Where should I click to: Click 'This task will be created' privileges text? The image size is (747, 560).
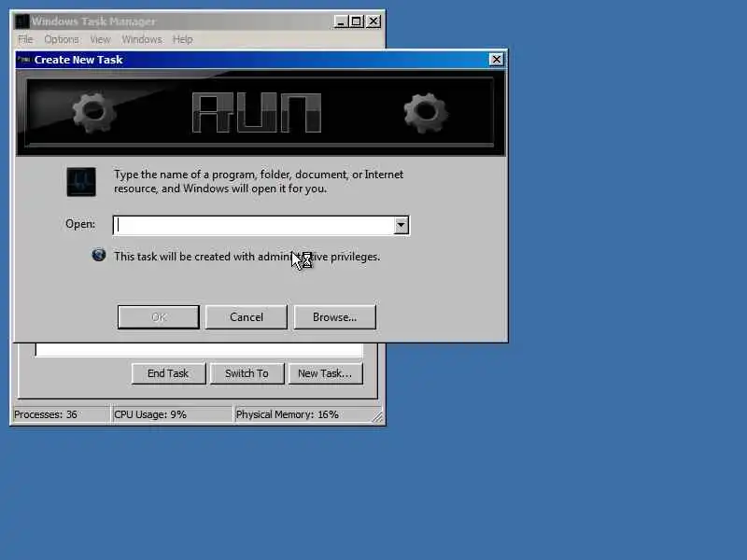point(247,257)
